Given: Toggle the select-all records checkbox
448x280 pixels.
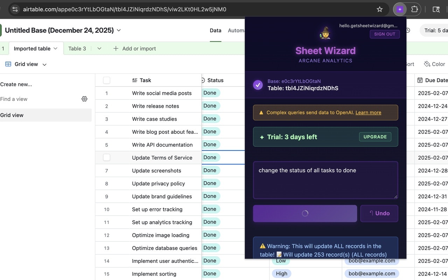Looking at the screenshot, I should pyautogui.click(x=106, y=80).
